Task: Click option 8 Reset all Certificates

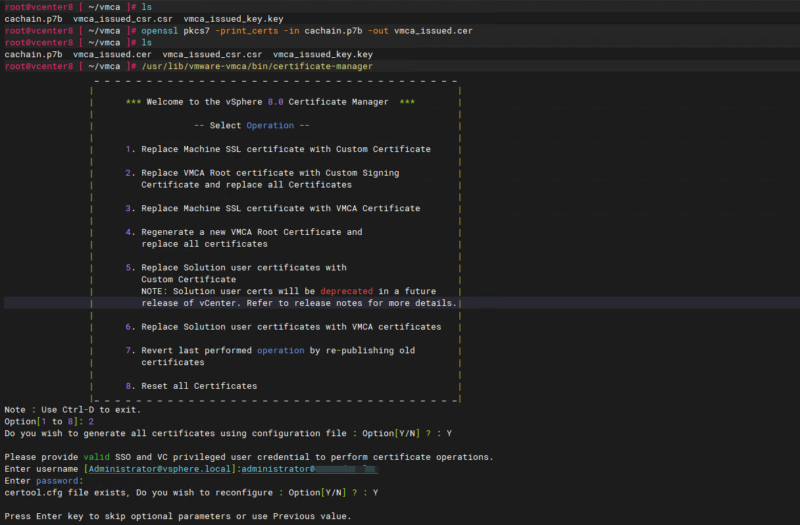Action: [191, 386]
